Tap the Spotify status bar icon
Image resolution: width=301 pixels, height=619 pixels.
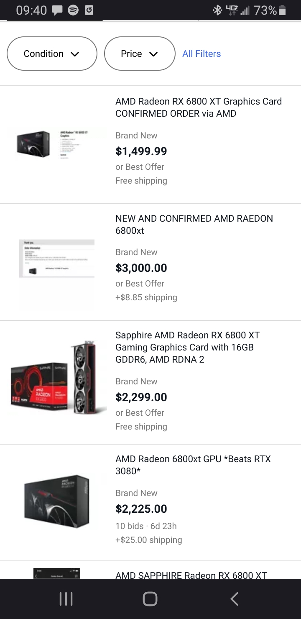(x=73, y=10)
